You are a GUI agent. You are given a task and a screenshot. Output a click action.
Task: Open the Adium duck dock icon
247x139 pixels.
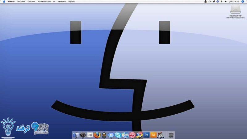[x=104, y=135]
